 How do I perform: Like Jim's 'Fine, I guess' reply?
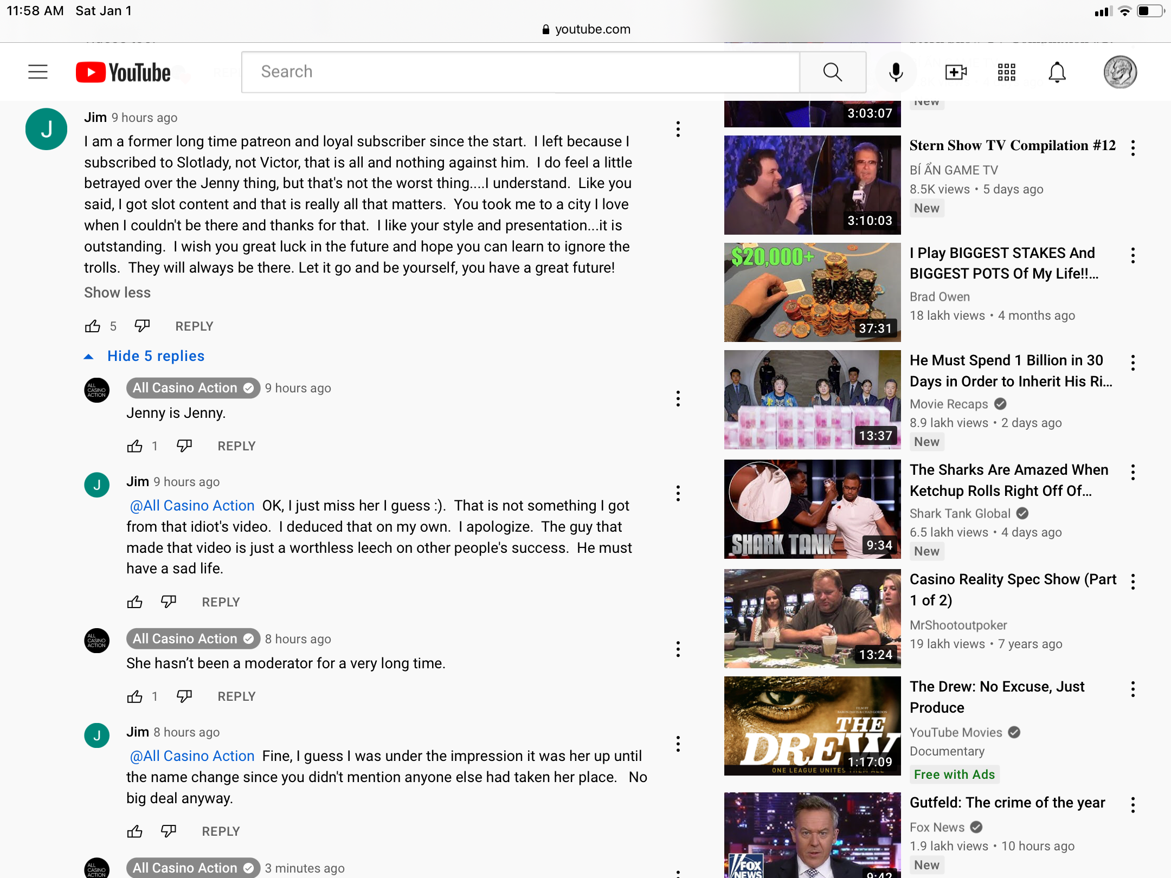pos(135,831)
